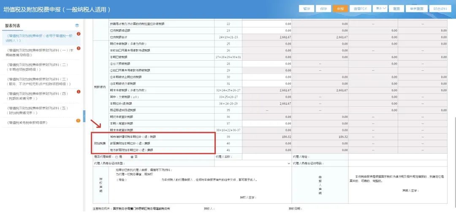Click the formula 27=28+29+30+31

[228, 57]
